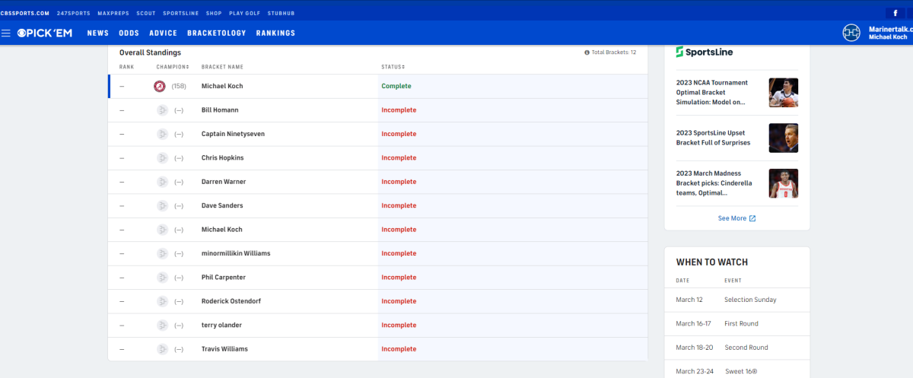
Task: Select Roderick Ostendorf's standings row
Action: point(378,301)
